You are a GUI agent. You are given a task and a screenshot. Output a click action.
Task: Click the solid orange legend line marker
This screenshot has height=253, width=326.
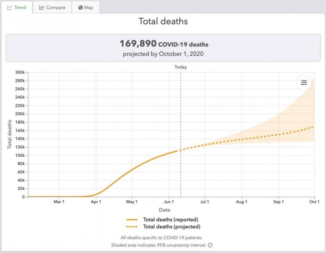coord(132,220)
